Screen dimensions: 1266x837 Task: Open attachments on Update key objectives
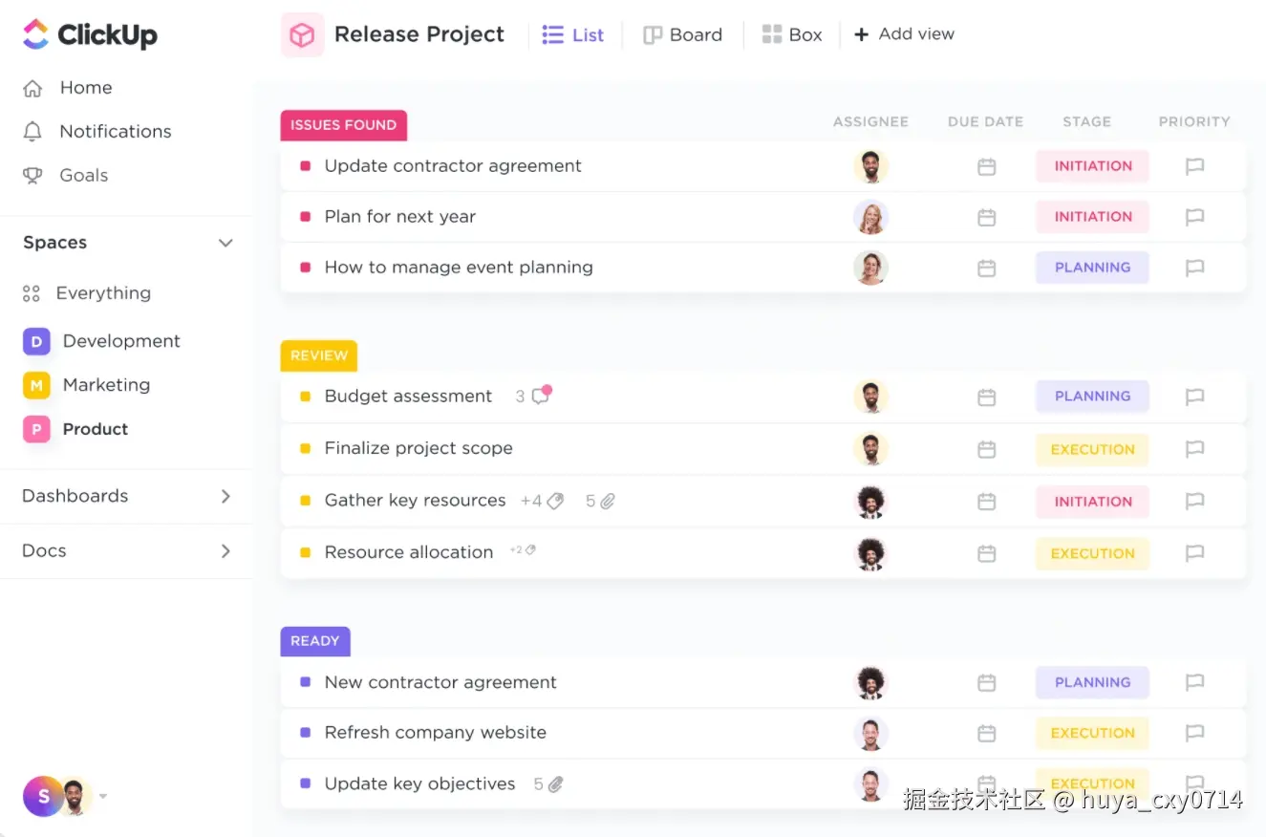(x=555, y=784)
